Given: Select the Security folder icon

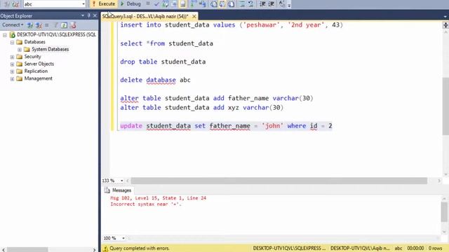Looking at the screenshot, I should click(x=19, y=57).
